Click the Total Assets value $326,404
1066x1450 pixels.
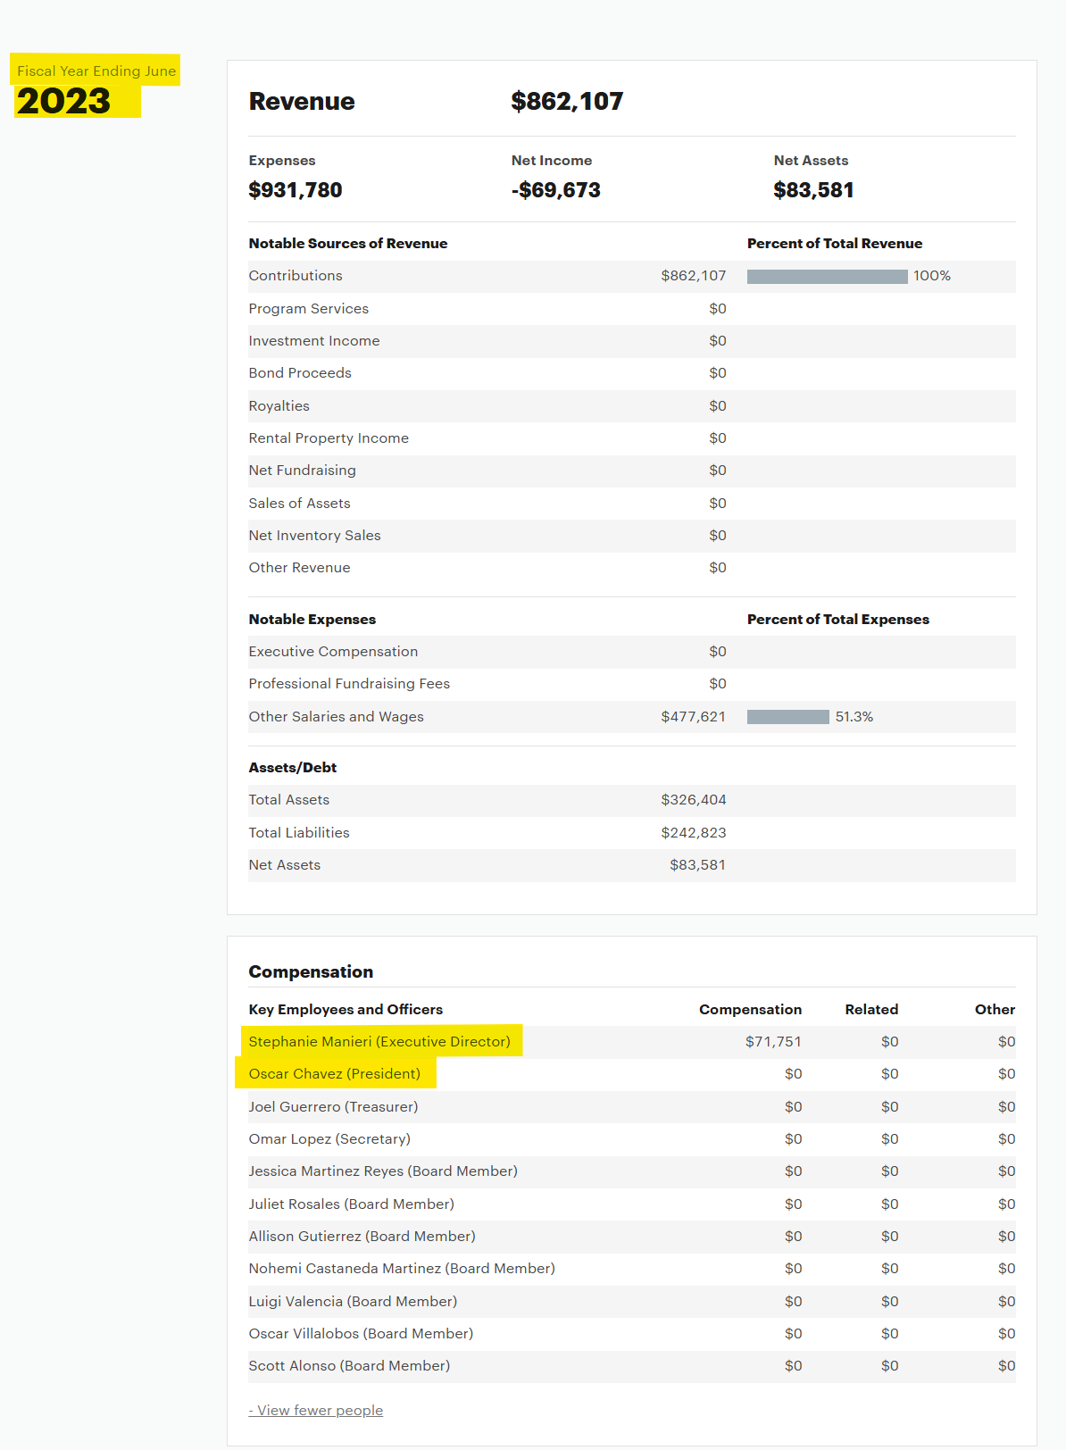tap(694, 800)
